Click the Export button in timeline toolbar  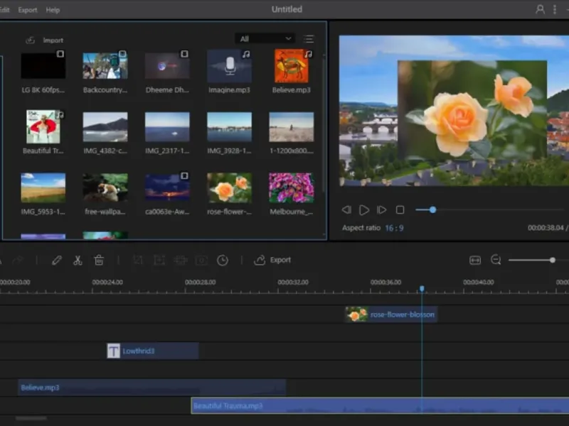[x=273, y=261]
